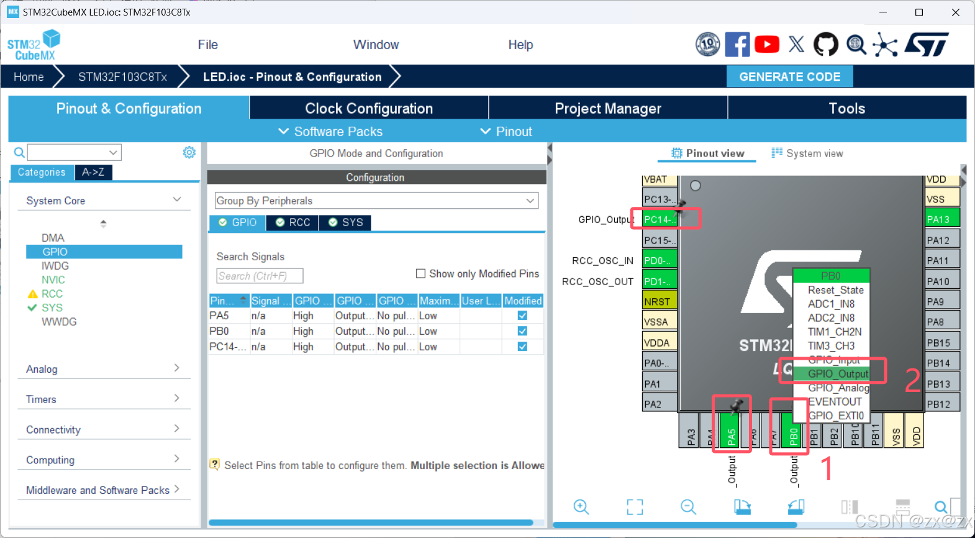The height and width of the screenshot is (538, 975).
Task: Open the Help menu
Action: pos(520,45)
